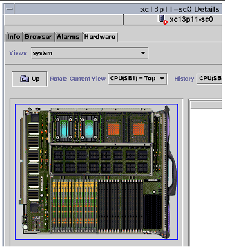Click the Up button
The height and width of the screenshot is (250, 225).
point(30,79)
